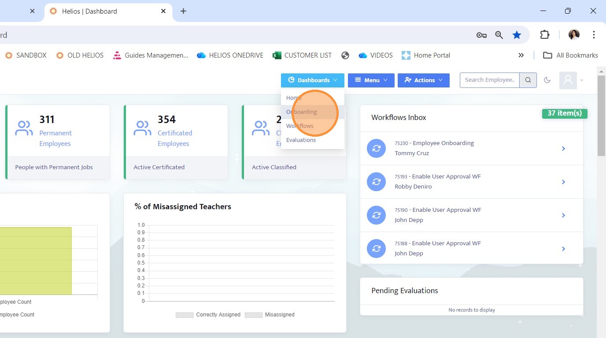Open the HELIOS ONEDRIVE bookmark
This screenshot has height=338, width=606.
[230, 55]
